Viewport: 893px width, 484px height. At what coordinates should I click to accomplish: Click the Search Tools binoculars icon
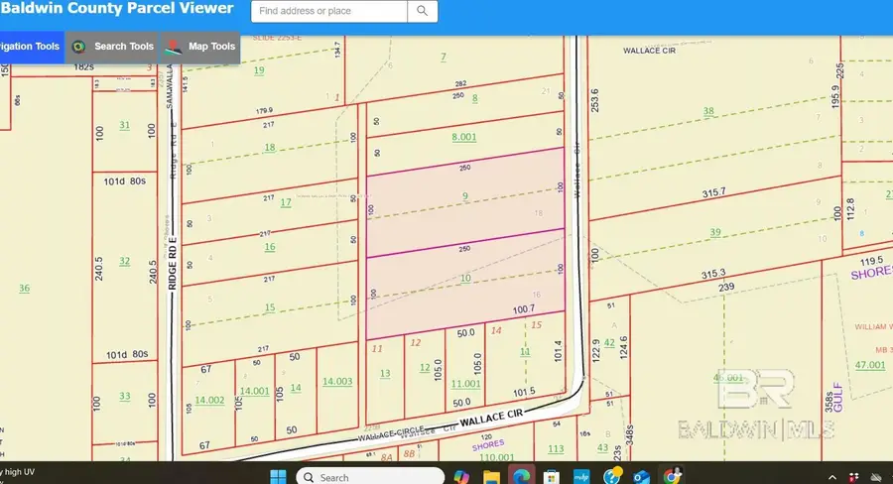point(79,47)
